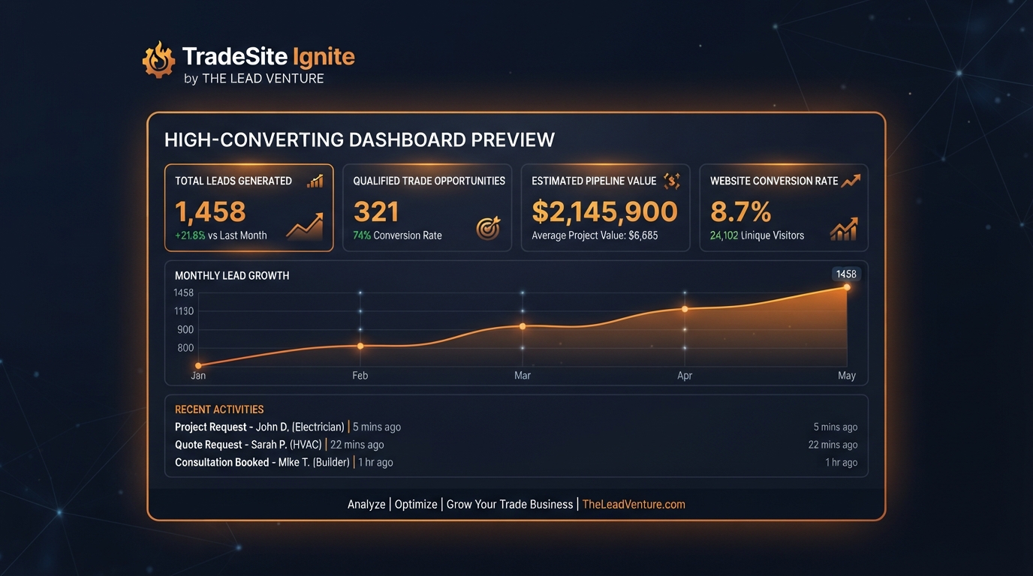Visit TheLeadVenture.com link
The image size is (1033, 576).
[x=634, y=504]
